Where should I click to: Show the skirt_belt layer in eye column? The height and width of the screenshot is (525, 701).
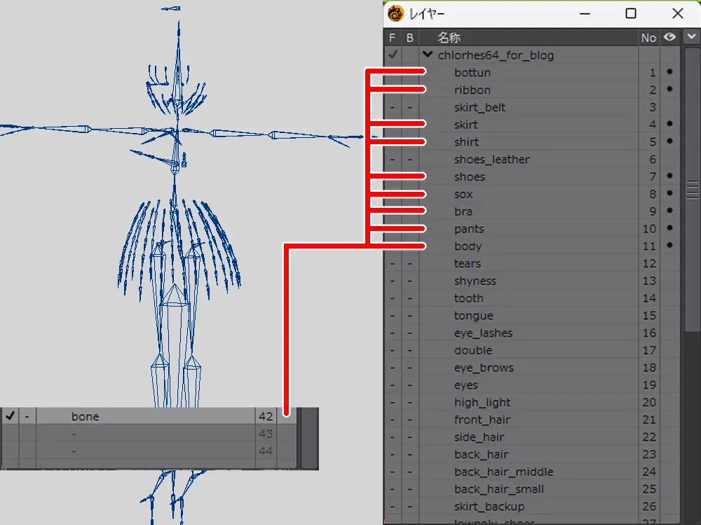(669, 107)
